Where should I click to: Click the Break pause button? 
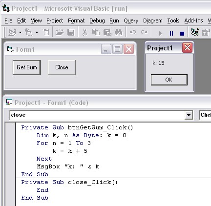171,34
